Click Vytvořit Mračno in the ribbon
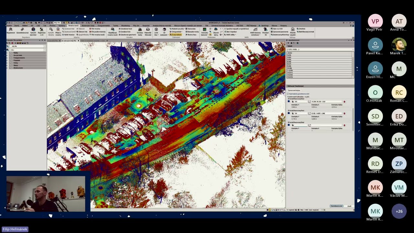Viewport: 414px width, 233px height. point(51,31)
